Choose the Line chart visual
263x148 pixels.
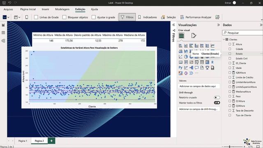click(212, 46)
